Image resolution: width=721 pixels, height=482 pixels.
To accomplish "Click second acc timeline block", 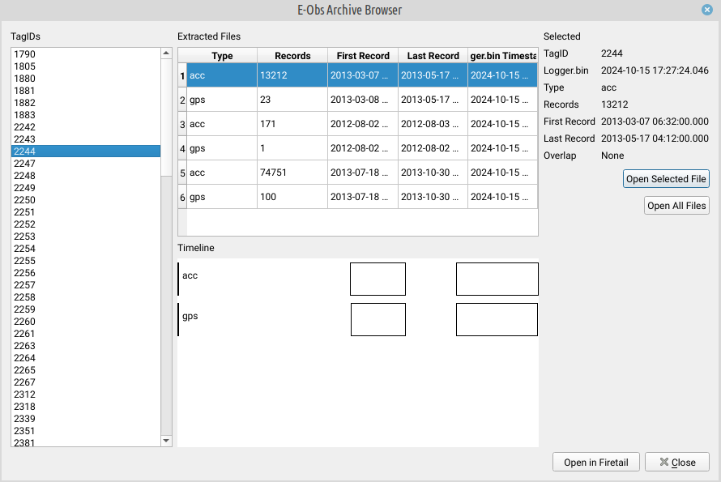I will tap(497, 279).
